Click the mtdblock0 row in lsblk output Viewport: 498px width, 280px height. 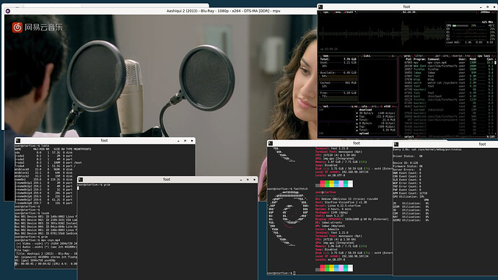click(44, 169)
